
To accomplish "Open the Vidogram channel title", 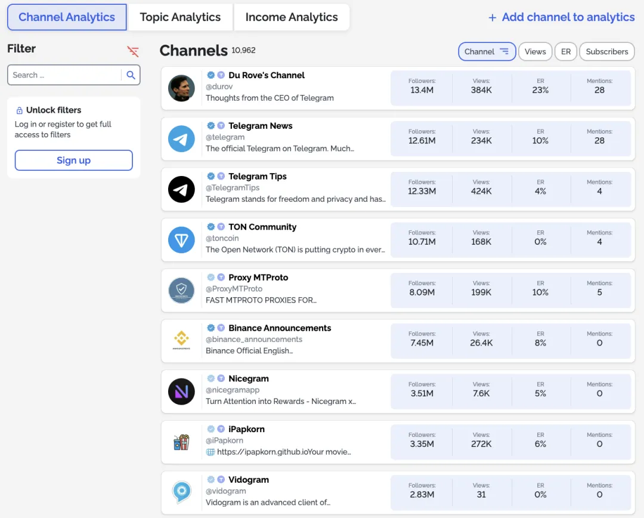I will tap(249, 480).
